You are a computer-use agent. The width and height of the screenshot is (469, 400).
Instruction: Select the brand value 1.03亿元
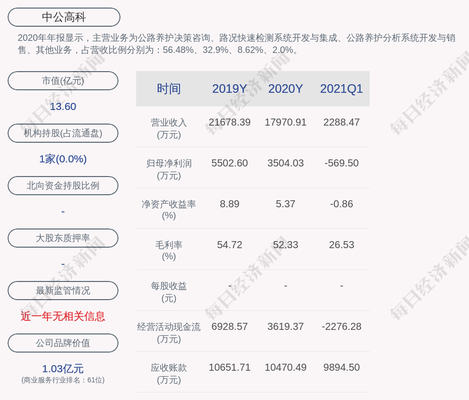pyautogui.click(x=63, y=369)
